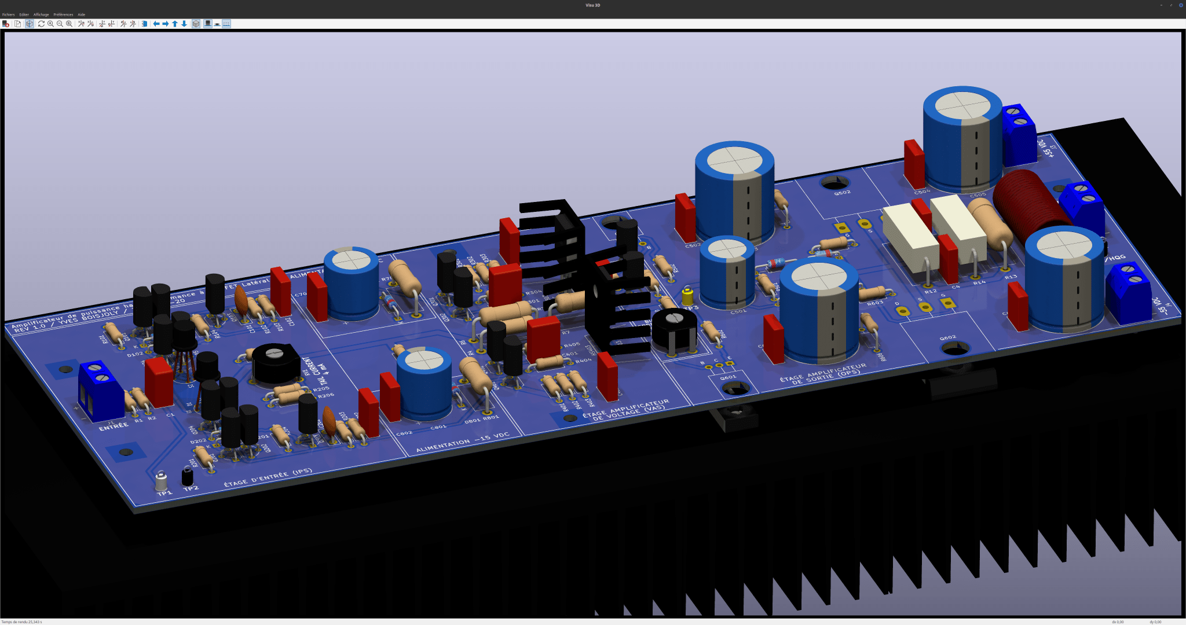1186x625 pixels.
Task: Open the Fichiers menu
Action: tap(8, 14)
